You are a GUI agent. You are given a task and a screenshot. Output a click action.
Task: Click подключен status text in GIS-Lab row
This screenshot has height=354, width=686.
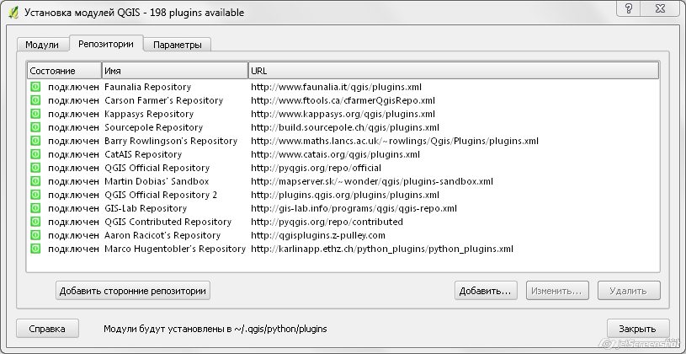click(x=73, y=208)
